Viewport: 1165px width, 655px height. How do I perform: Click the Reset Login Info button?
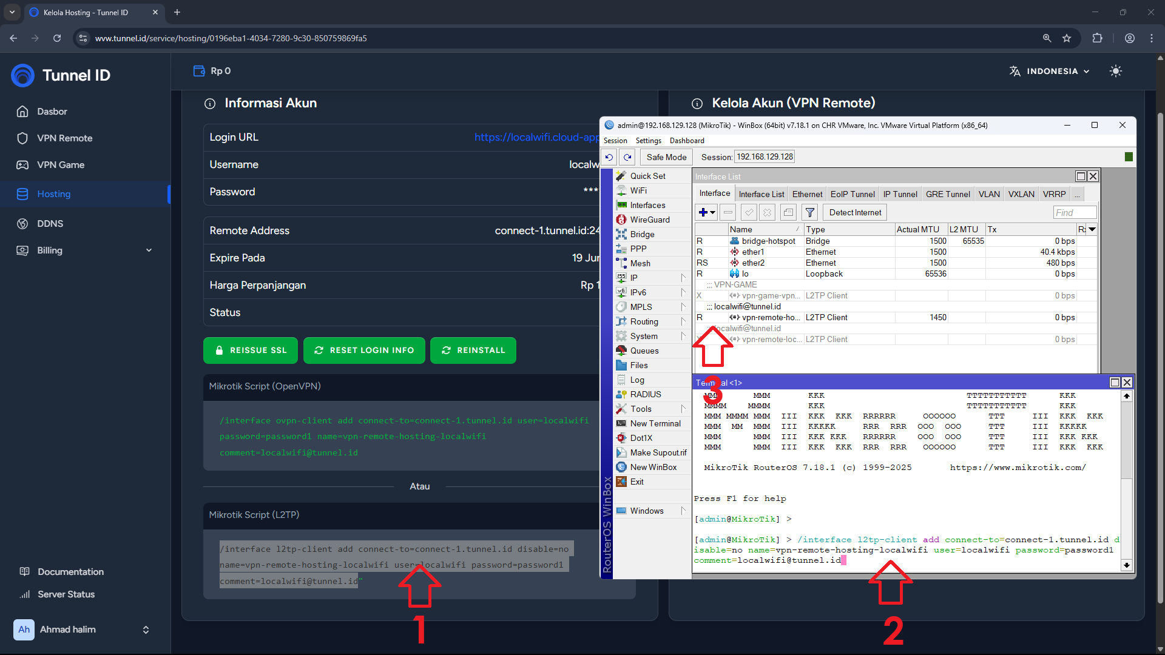tap(364, 351)
